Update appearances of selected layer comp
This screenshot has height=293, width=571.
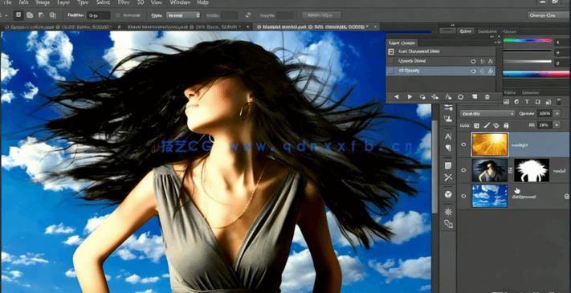pos(448,97)
